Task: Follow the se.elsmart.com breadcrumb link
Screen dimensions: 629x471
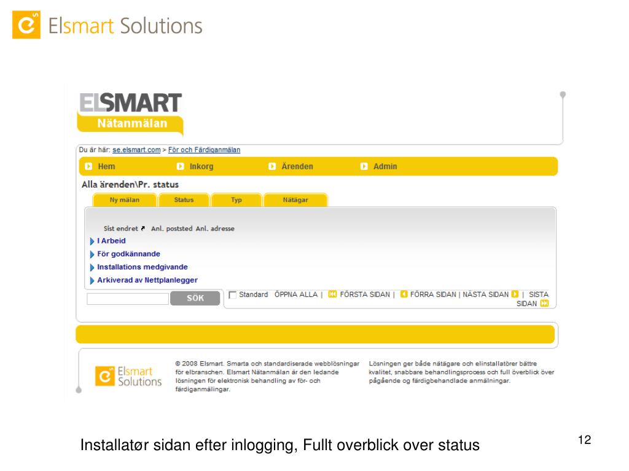Action: [x=136, y=150]
